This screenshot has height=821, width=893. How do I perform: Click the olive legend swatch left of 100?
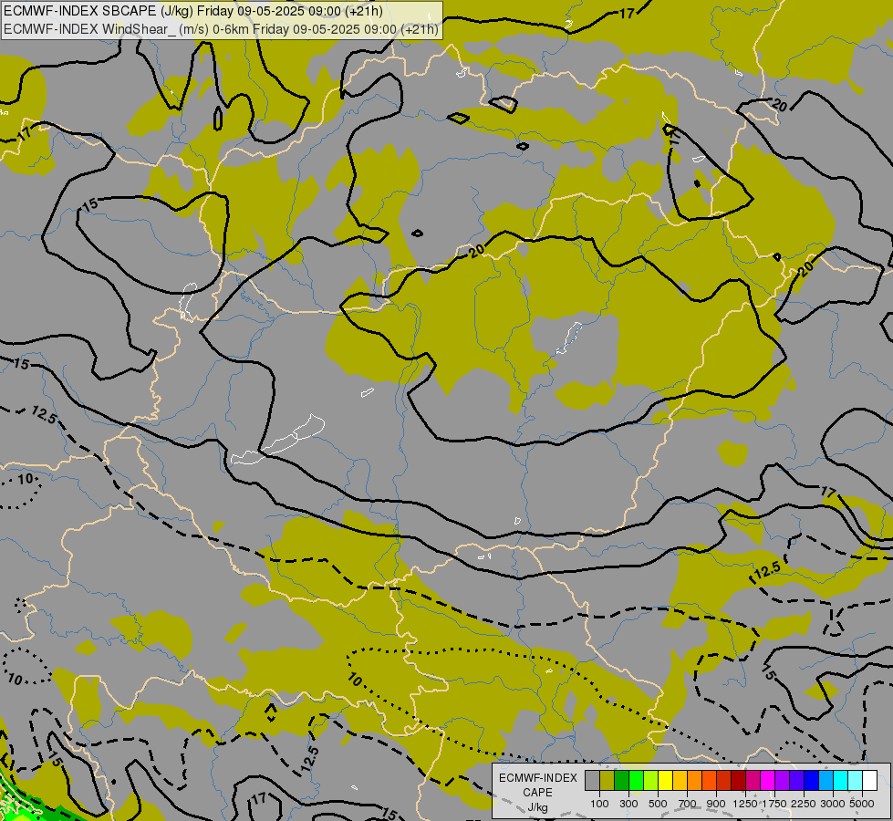click(x=607, y=780)
